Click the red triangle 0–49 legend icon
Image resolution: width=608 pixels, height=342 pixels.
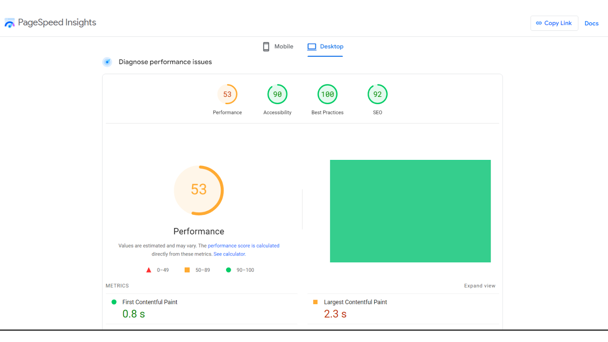point(149,270)
